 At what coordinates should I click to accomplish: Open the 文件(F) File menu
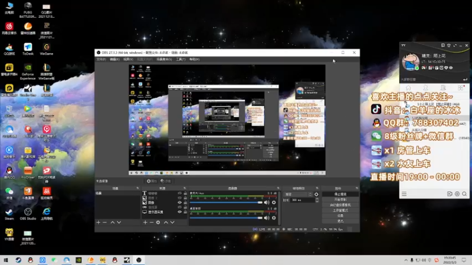101,59
